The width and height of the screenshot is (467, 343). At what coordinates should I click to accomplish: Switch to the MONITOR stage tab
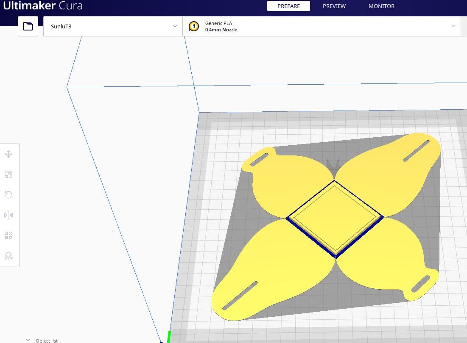coord(381,6)
